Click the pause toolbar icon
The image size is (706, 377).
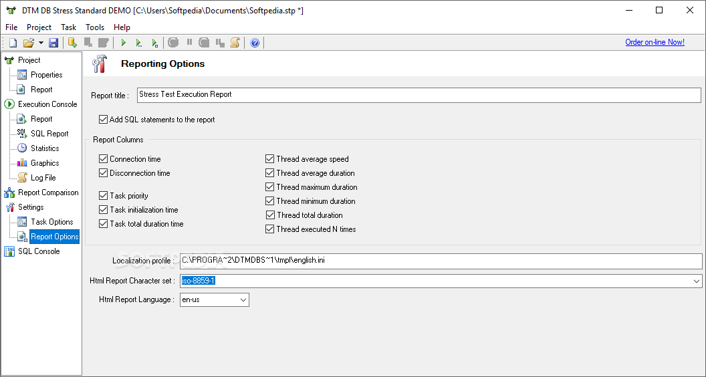tap(189, 42)
